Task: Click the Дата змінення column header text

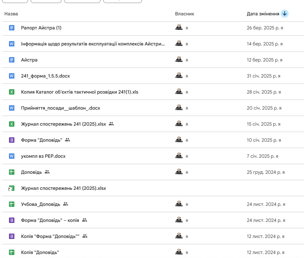Action: (263, 14)
